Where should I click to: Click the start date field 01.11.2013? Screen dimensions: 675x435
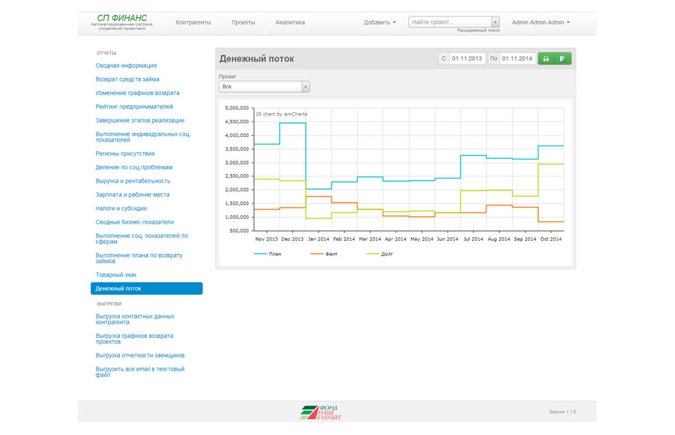[466, 59]
